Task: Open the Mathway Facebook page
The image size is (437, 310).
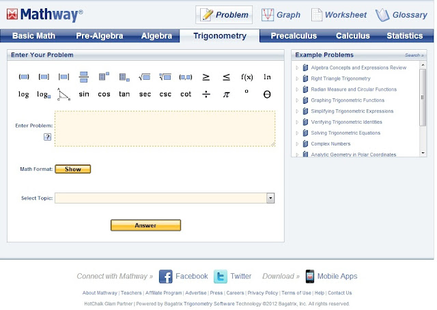Action: [x=183, y=277]
